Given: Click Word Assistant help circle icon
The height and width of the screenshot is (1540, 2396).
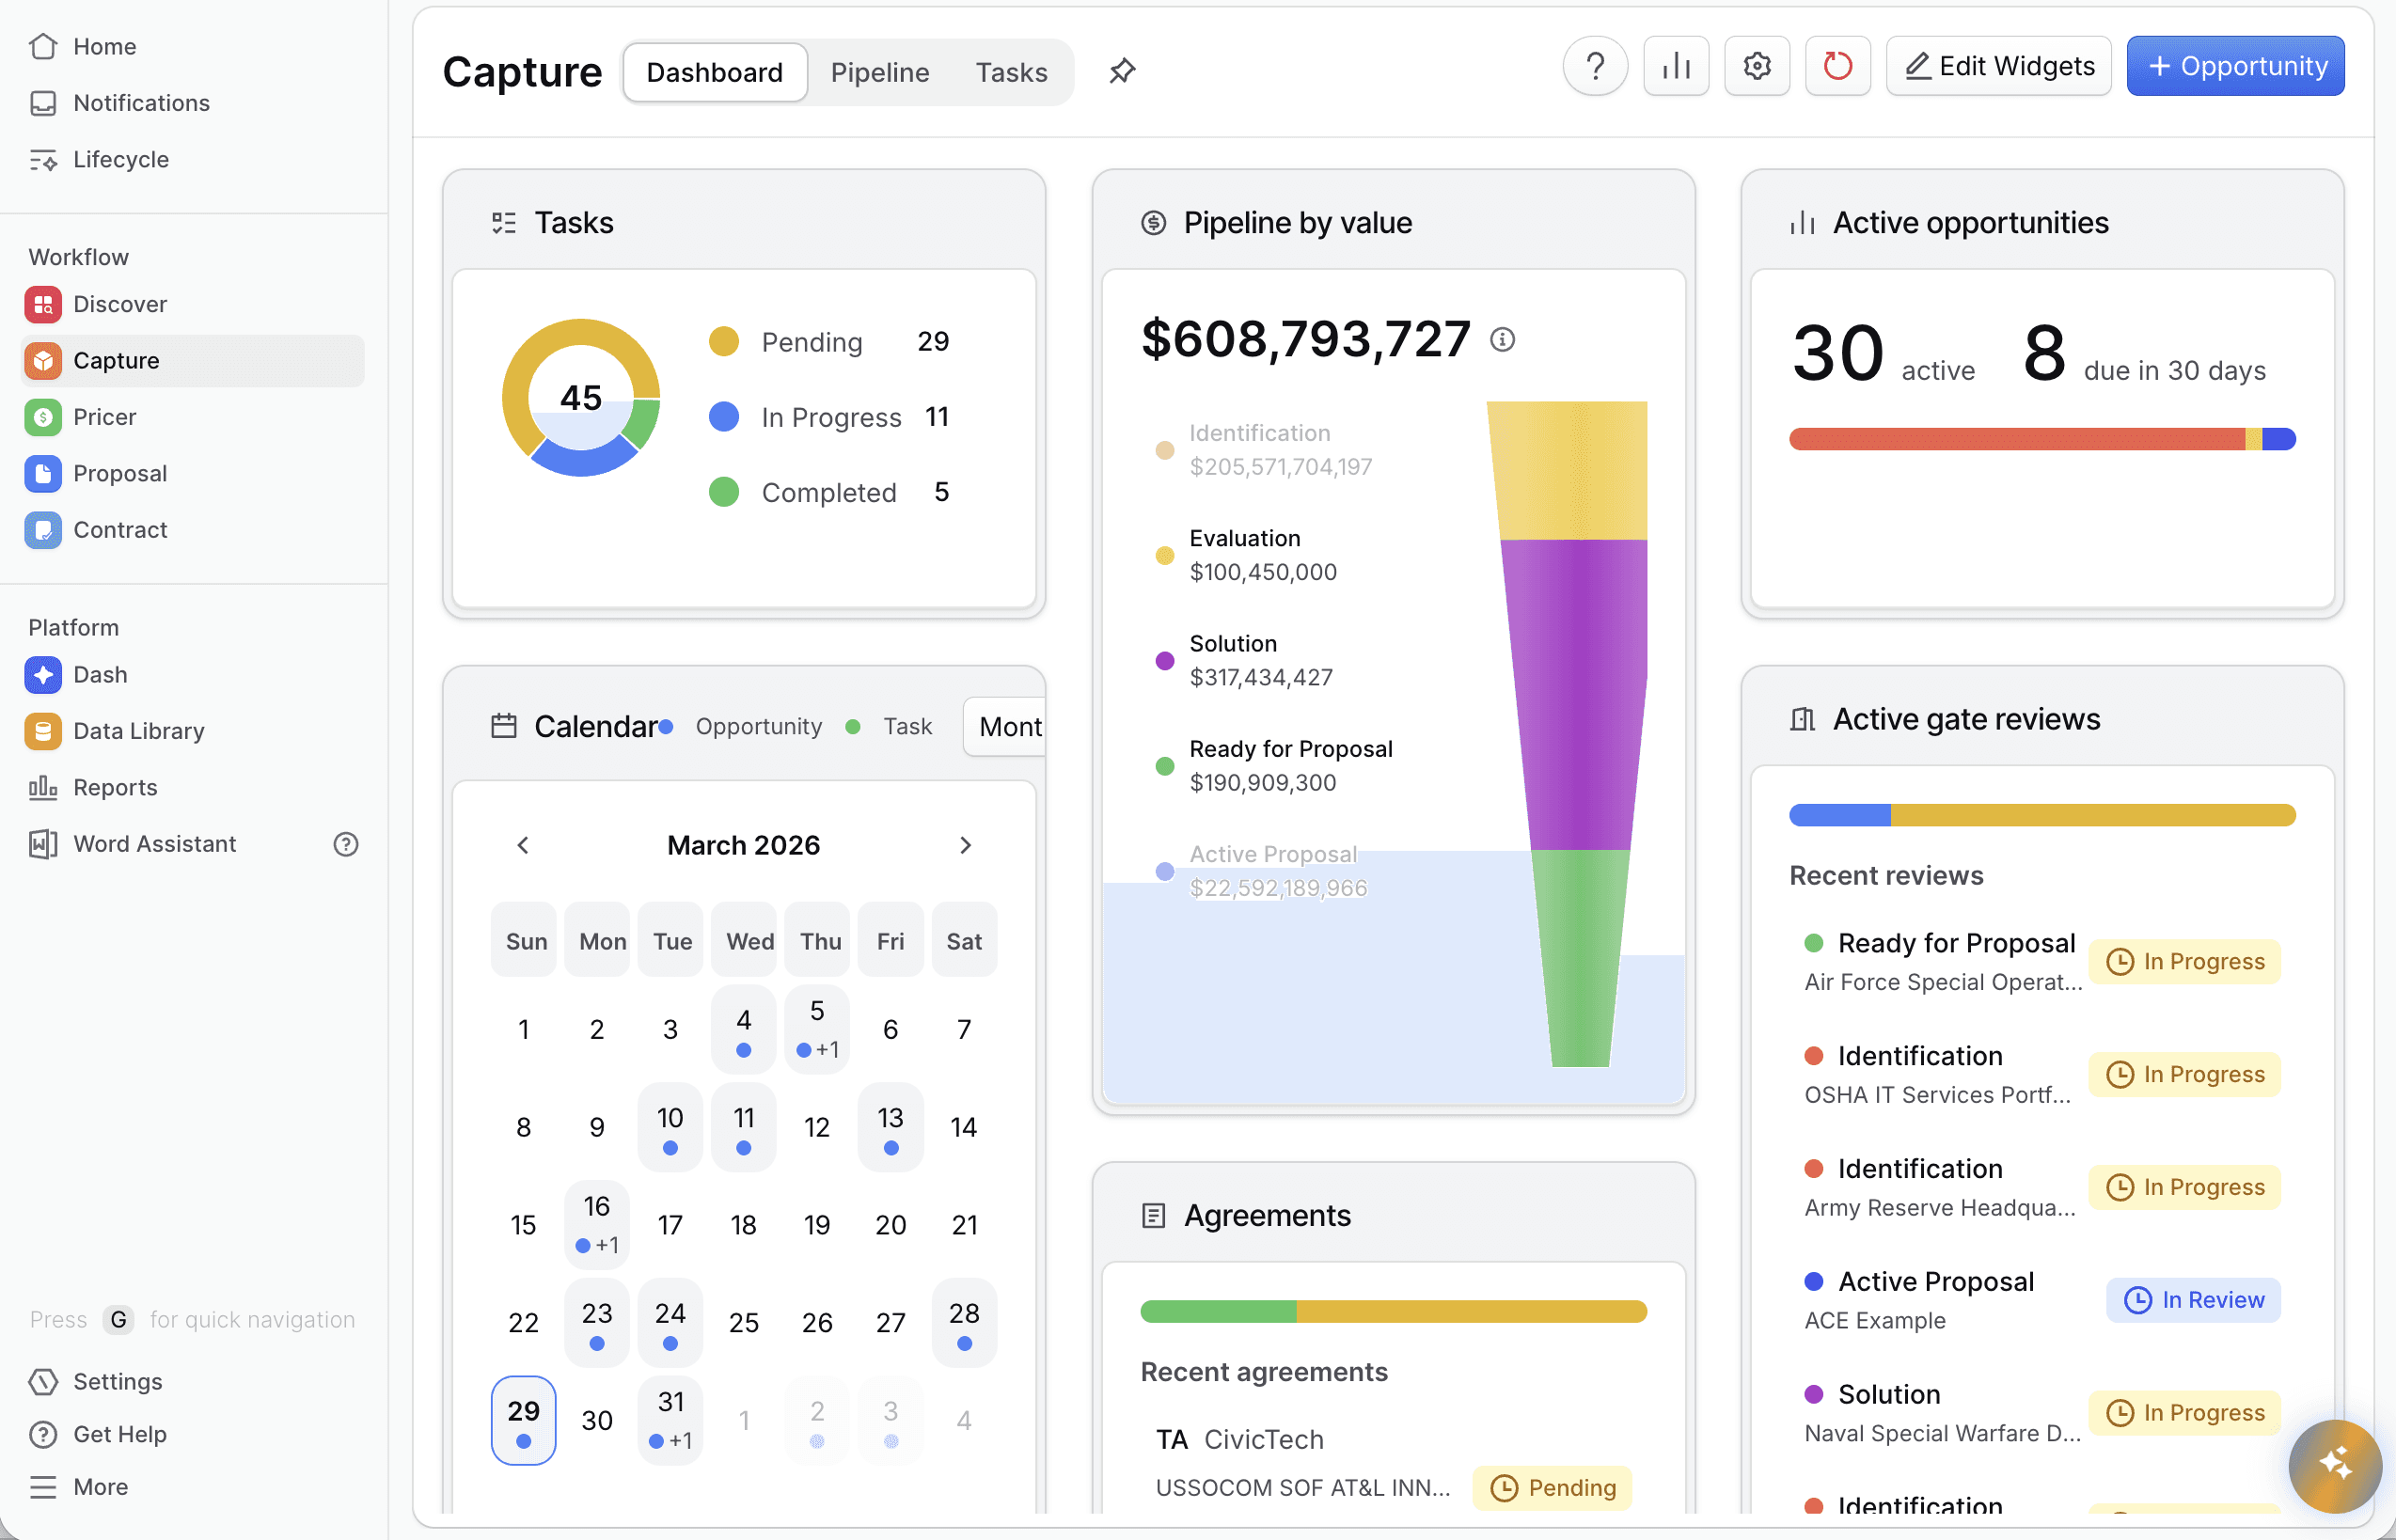Looking at the screenshot, I should tap(346, 844).
